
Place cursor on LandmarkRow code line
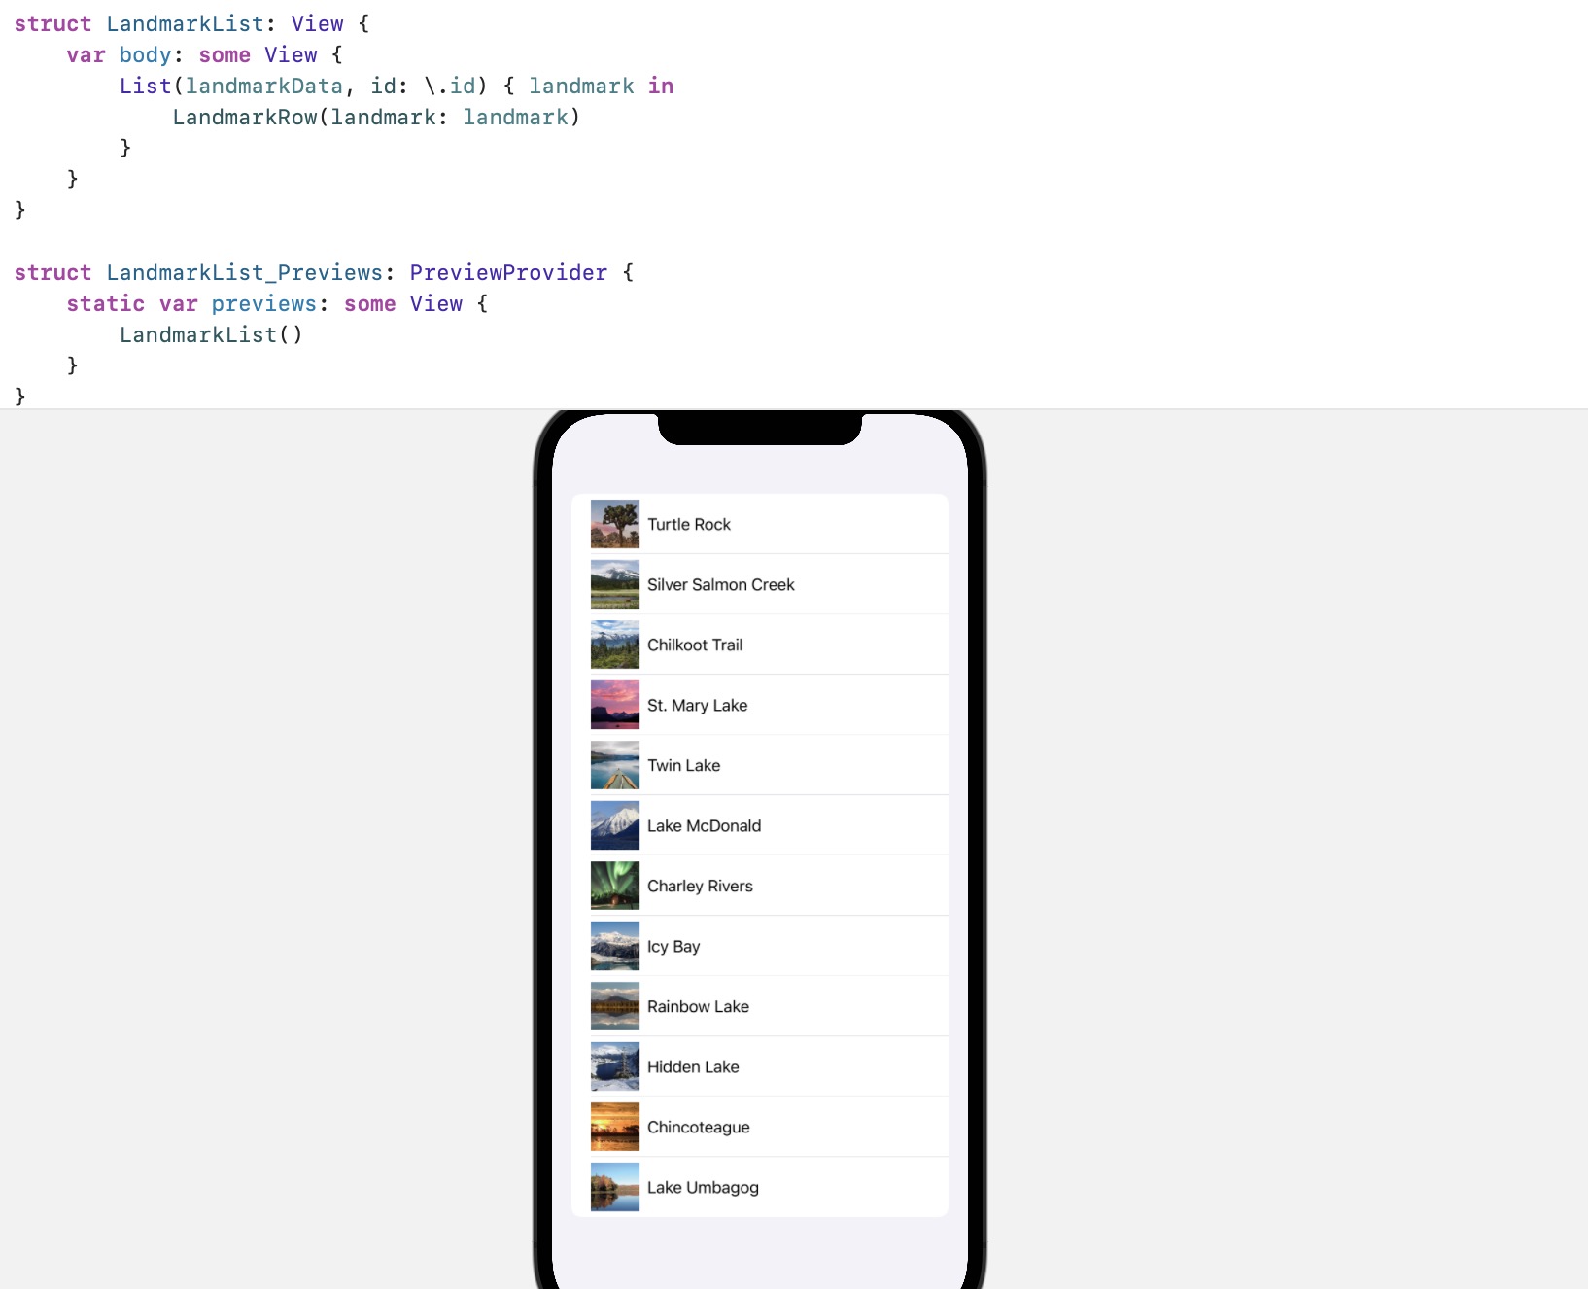click(376, 117)
